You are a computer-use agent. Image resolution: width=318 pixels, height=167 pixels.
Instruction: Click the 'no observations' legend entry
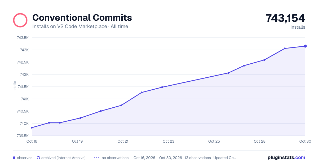click(x=111, y=158)
